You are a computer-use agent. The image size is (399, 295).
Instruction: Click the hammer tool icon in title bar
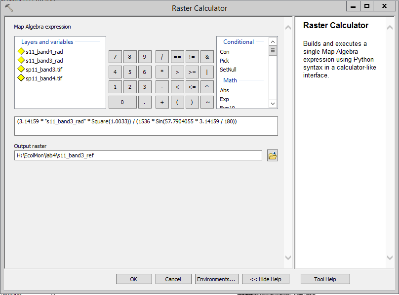(9, 7)
